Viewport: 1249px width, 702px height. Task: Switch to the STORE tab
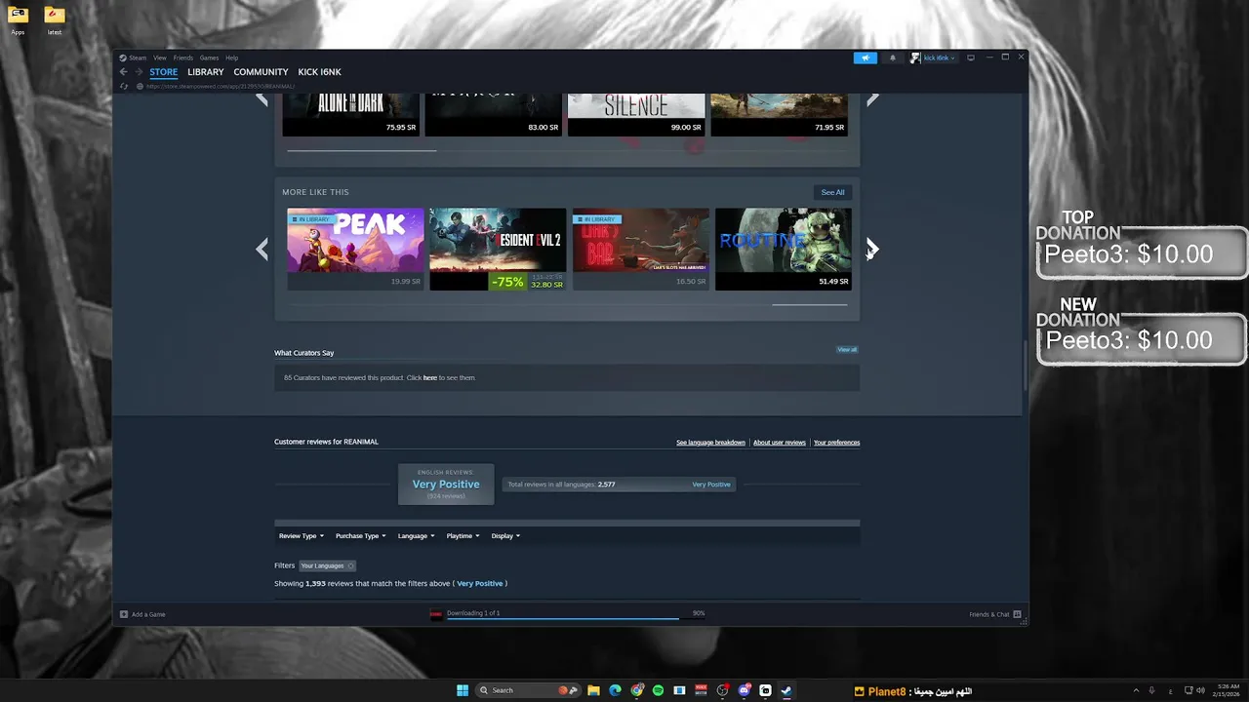click(x=164, y=72)
